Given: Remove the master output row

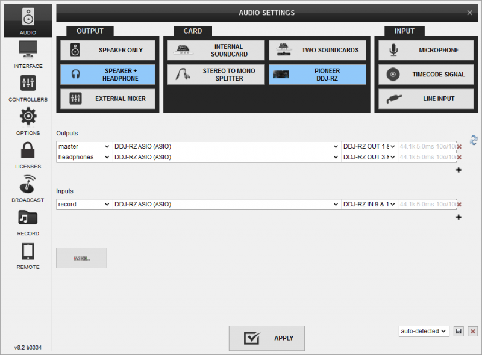Looking at the screenshot, I should pyautogui.click(x=459, y=147).
